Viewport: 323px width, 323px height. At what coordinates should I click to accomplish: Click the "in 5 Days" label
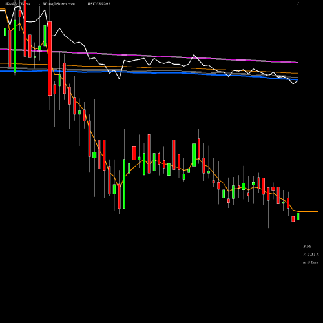tap(310, 262)
